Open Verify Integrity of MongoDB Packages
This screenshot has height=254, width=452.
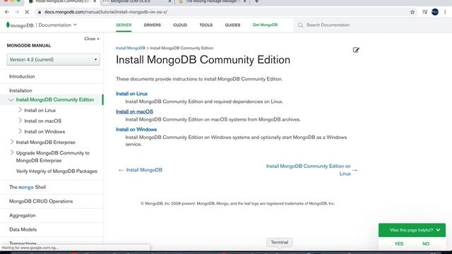(x=56, y=171)
